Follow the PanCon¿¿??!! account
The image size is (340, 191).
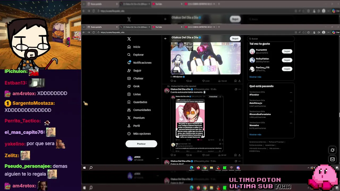click(287, 69)
